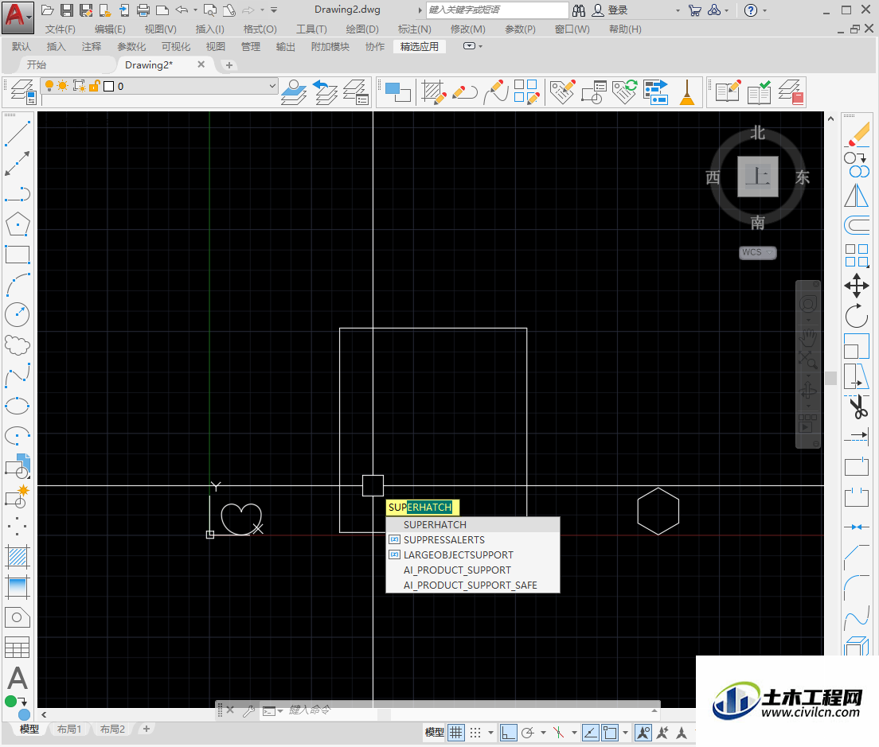
Task: Toggle the layer 0 lock icon
Action: point(94,86)
